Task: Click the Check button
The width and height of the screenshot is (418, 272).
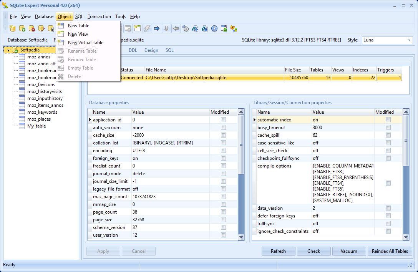Action: tap(314, 251)
